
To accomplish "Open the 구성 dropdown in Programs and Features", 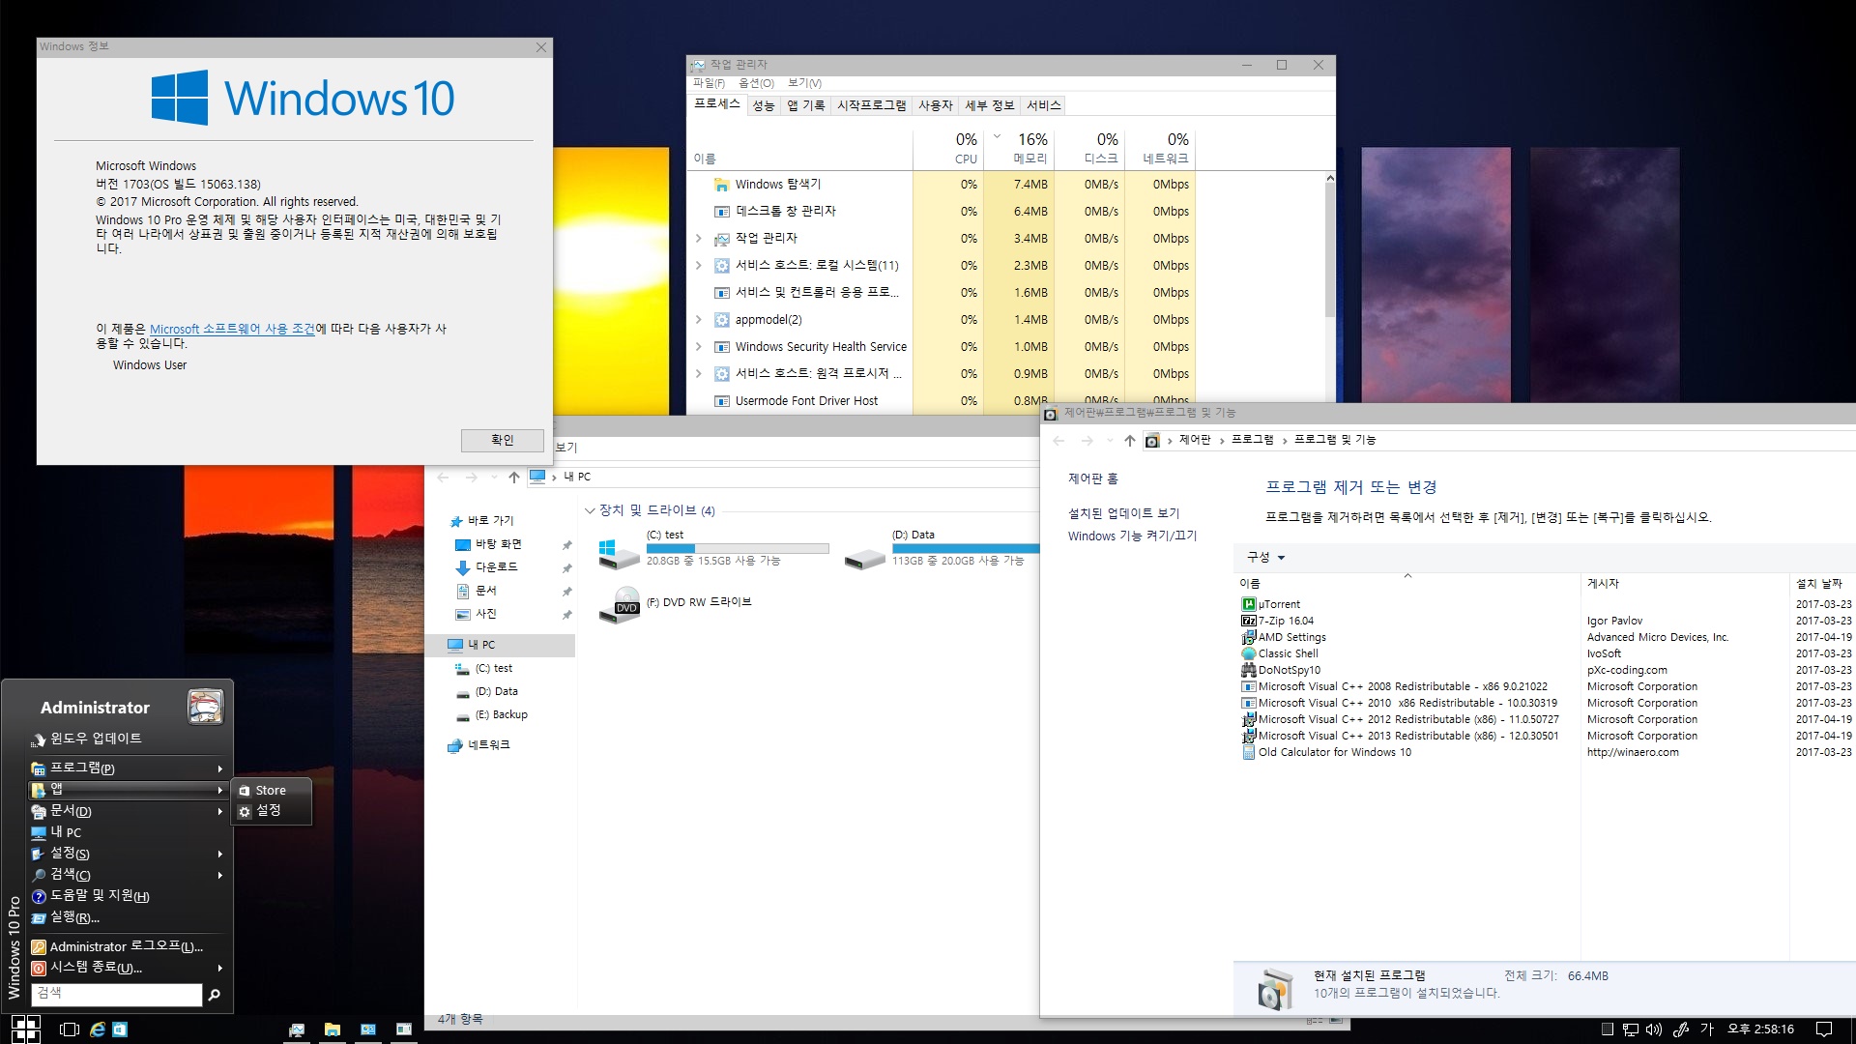I will pos(1265,558).
